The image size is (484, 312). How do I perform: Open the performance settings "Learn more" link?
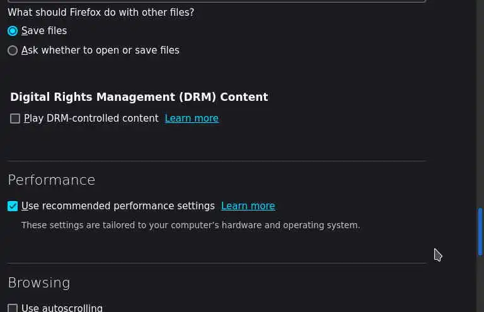248,206
